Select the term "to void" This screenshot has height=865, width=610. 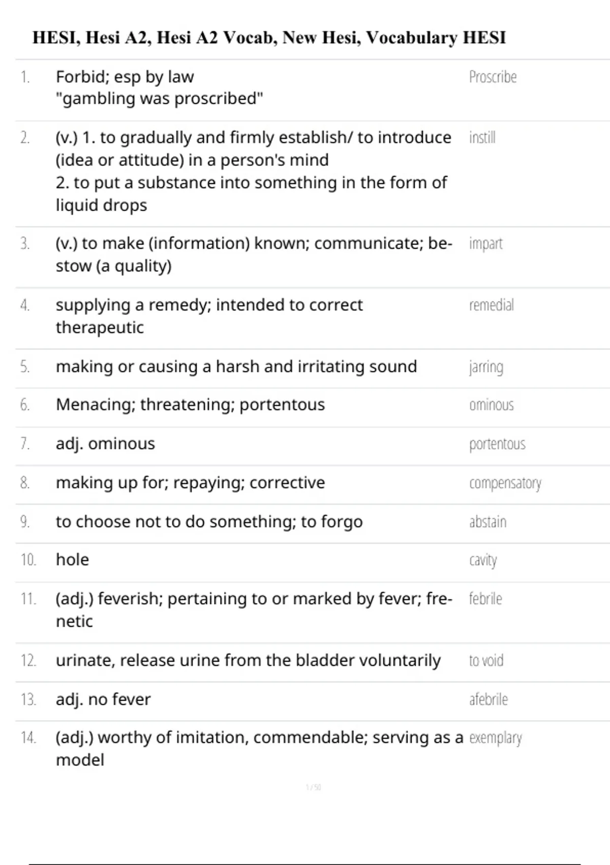point(486,660)
